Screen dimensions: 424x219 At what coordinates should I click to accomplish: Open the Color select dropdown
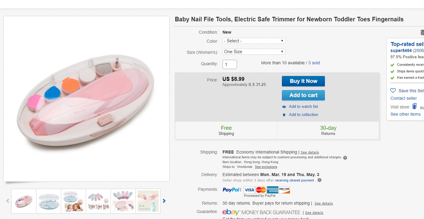254,41
